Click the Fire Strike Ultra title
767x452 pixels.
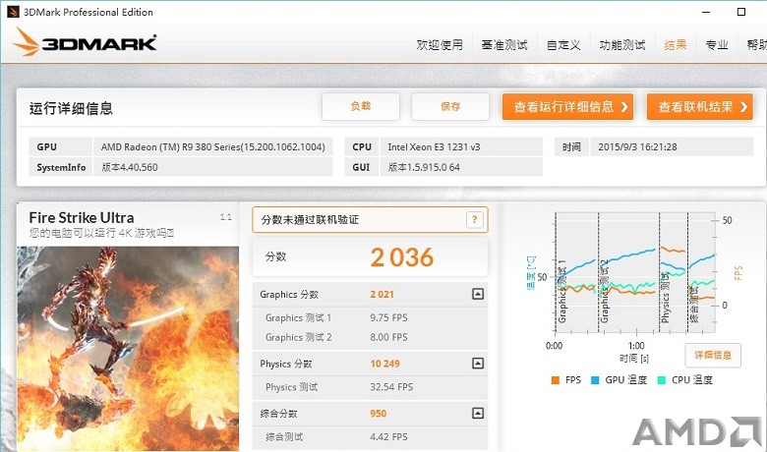[82, 217]
